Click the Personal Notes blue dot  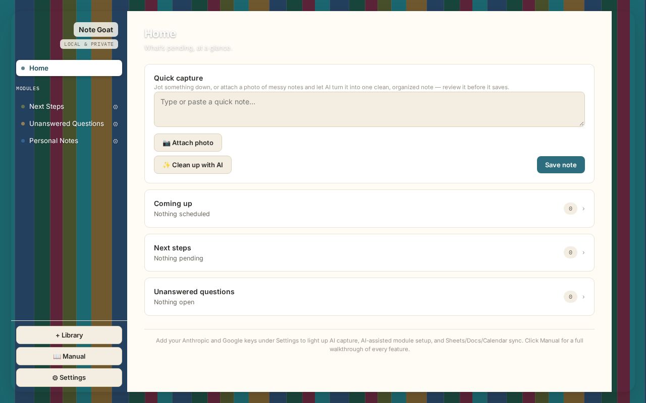click(23, 141)
